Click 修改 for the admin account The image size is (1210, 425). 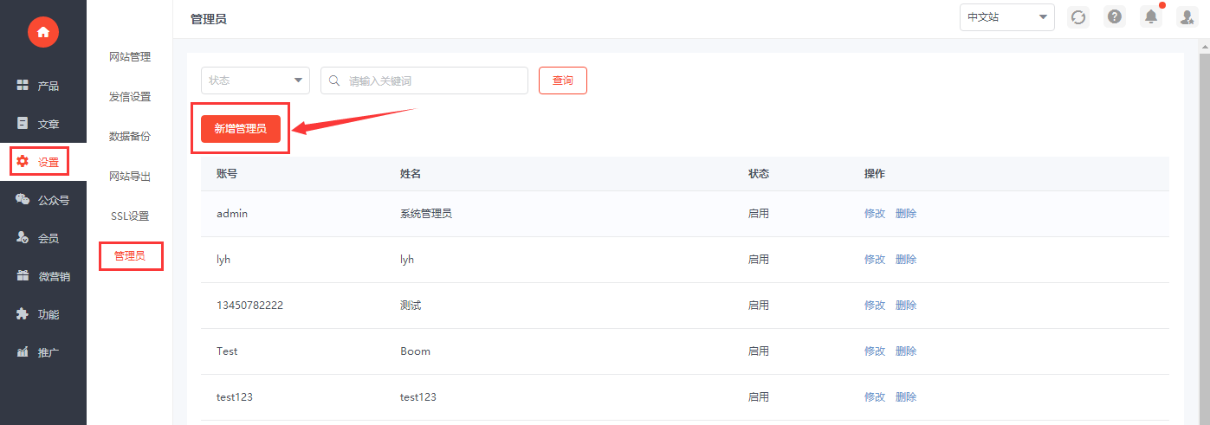pyautogui.click(x=875, y=214)
